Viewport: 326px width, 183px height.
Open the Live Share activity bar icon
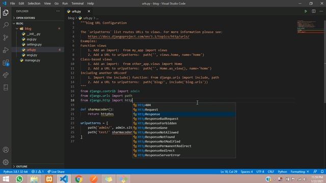(6, 75)
